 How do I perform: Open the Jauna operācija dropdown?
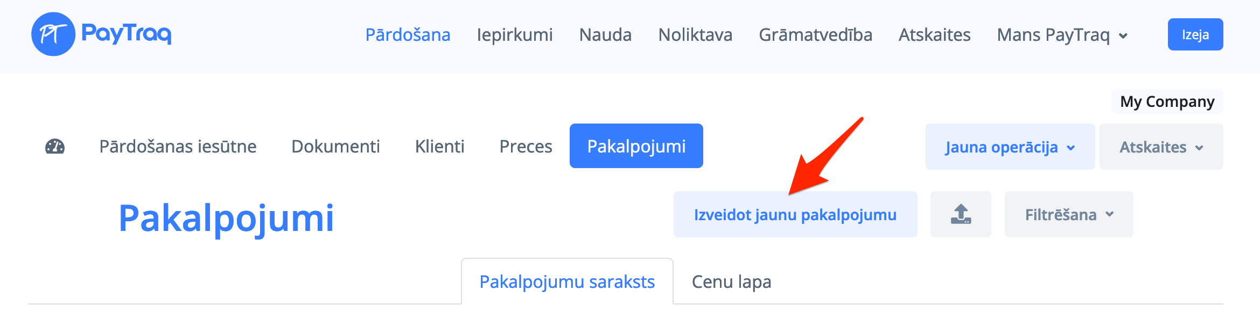pyautogui.click(x=1010, y=147)
